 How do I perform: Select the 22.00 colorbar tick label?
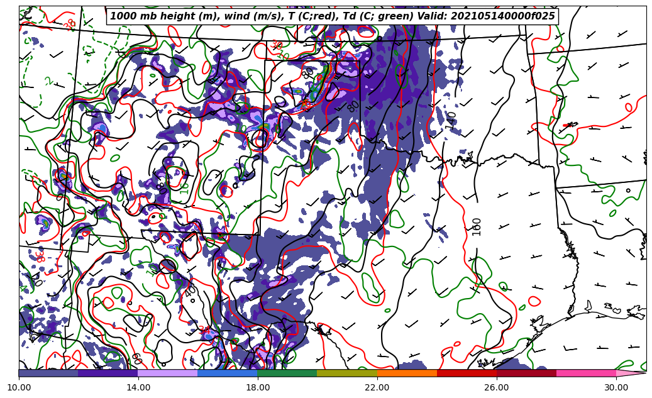tap(377, 387)
